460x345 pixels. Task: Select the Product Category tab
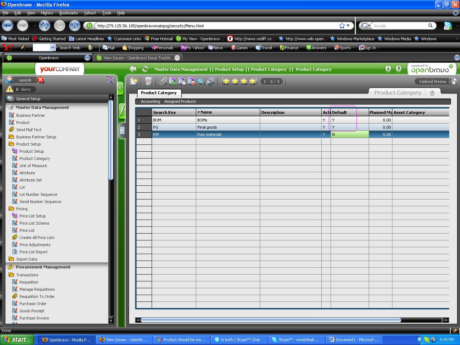point(159,93)
